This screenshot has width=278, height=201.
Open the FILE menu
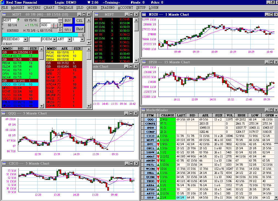click(x=5, y=8)
